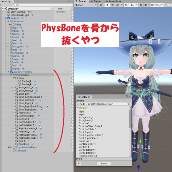This screenshot has height=172, width=172.
Task: Toggle checkbox column for Tail_1 row
Action: (71, 141)
